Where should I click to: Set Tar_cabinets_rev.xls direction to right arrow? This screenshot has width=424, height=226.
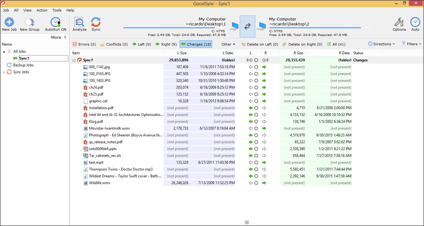264,156
